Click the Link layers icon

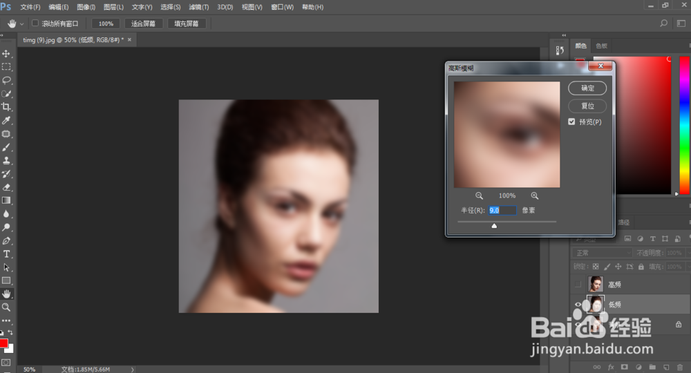point(597,367)
